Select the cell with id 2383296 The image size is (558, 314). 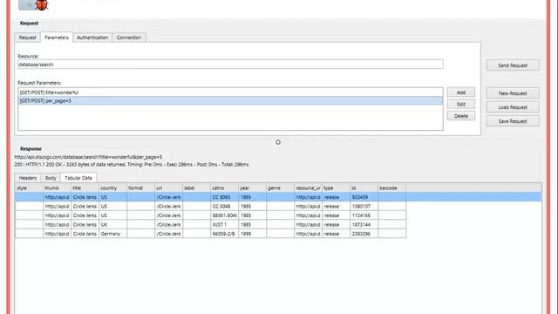pos(364,234)
